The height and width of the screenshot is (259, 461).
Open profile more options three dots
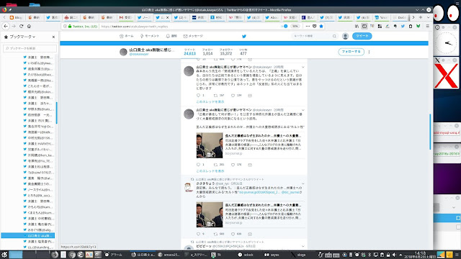pos(370,52)
